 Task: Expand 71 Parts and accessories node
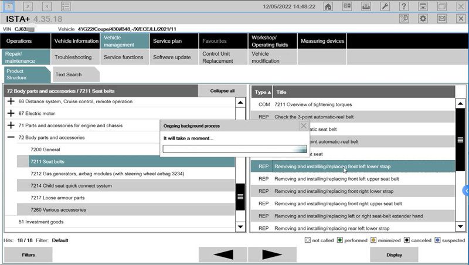pyautogui.click(x=11, y=125)
